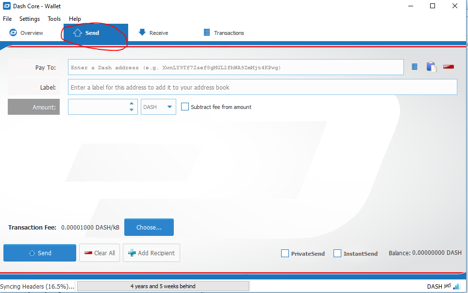Click the sync progress bar

pyautogui.click(x=163, y=286)
